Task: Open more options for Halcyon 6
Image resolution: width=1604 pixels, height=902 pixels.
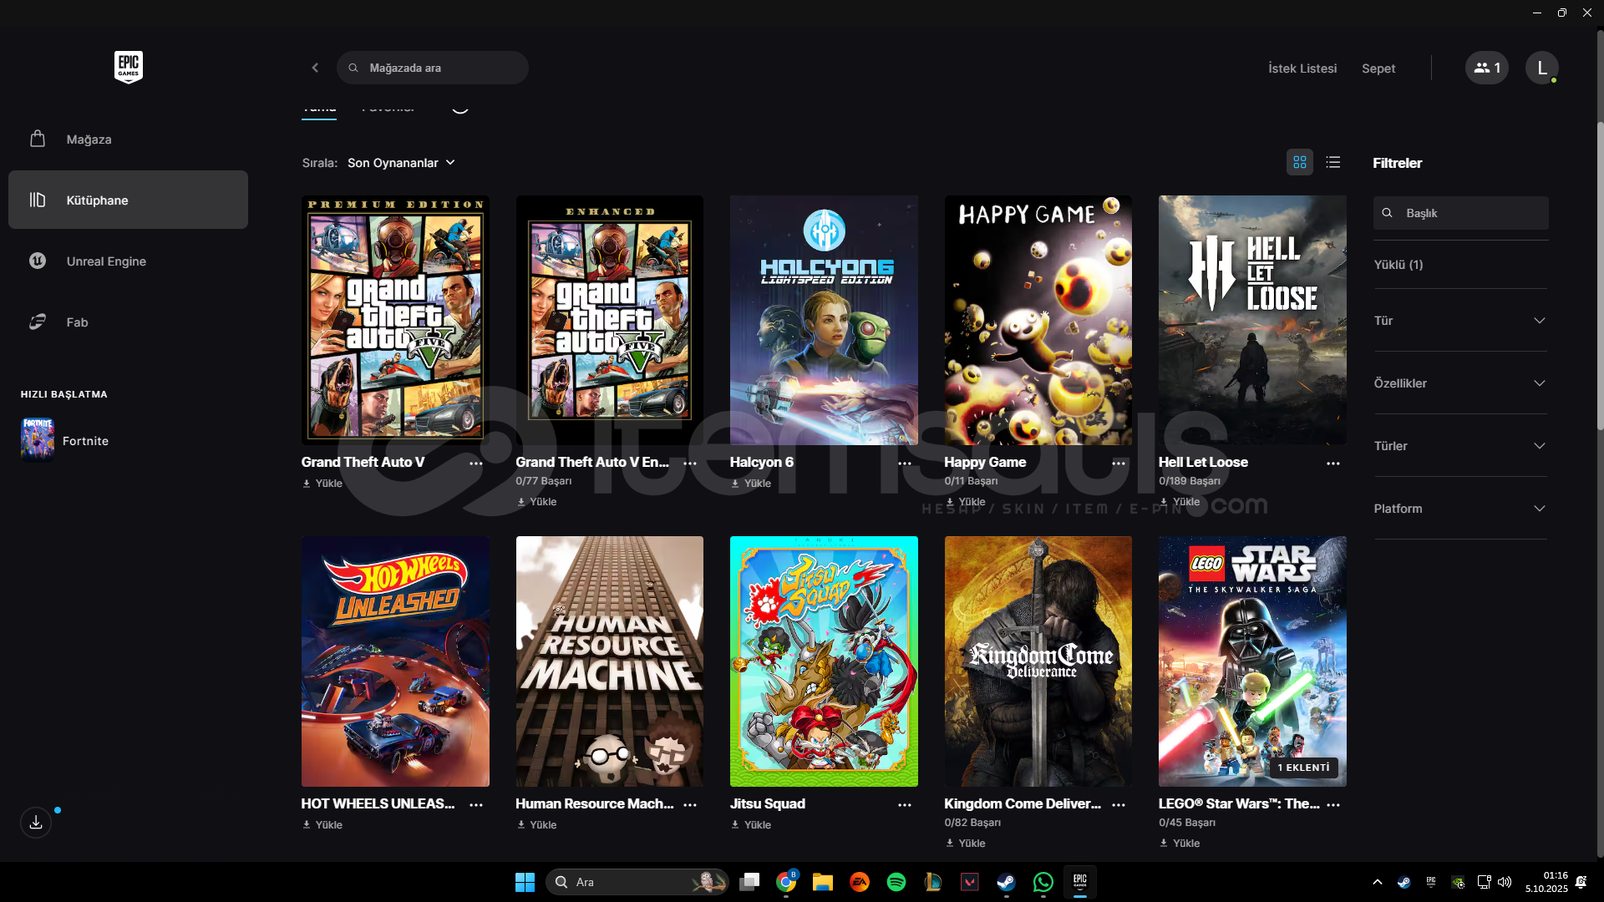Action: [905, 464]
